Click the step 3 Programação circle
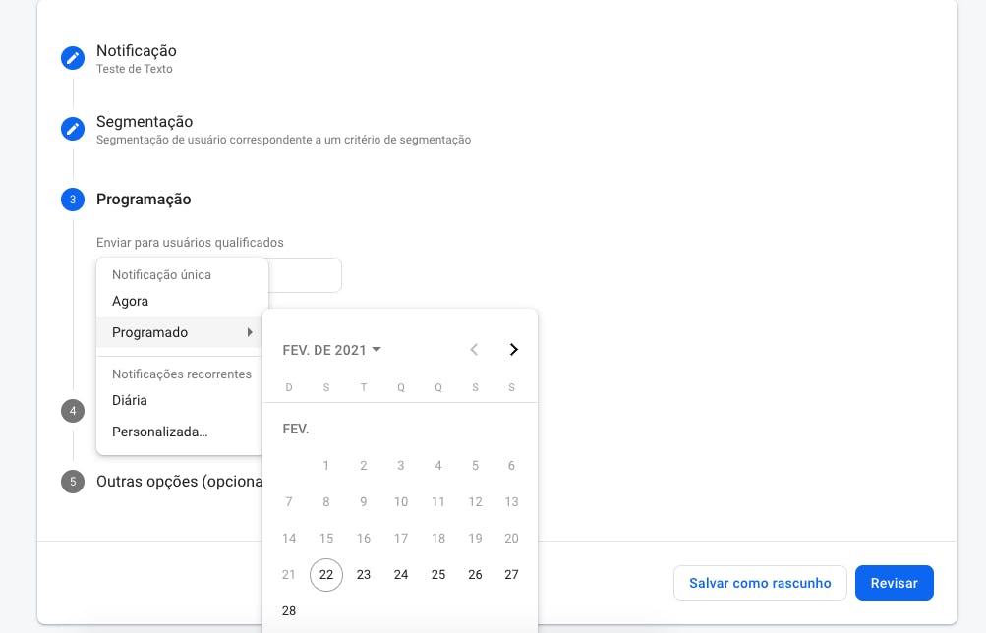This screenshot has height=633, width=986. click(72, 200)
